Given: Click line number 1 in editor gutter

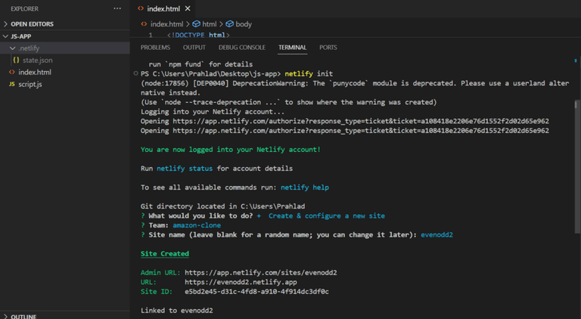Looking at the screenshot, I should coord(151,36).
